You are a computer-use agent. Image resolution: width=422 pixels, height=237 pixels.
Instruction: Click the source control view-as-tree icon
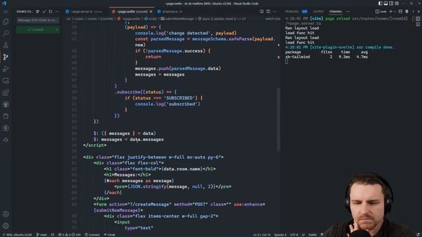pyautogui.click(x=38, y=12)
